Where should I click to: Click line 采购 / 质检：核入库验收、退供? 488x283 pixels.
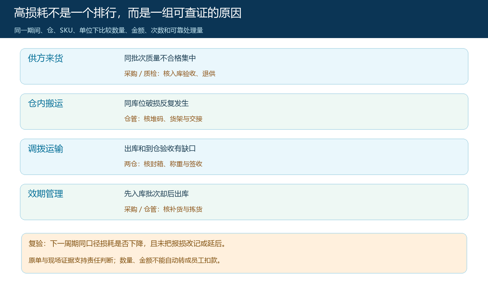click(x=170, y=74)
